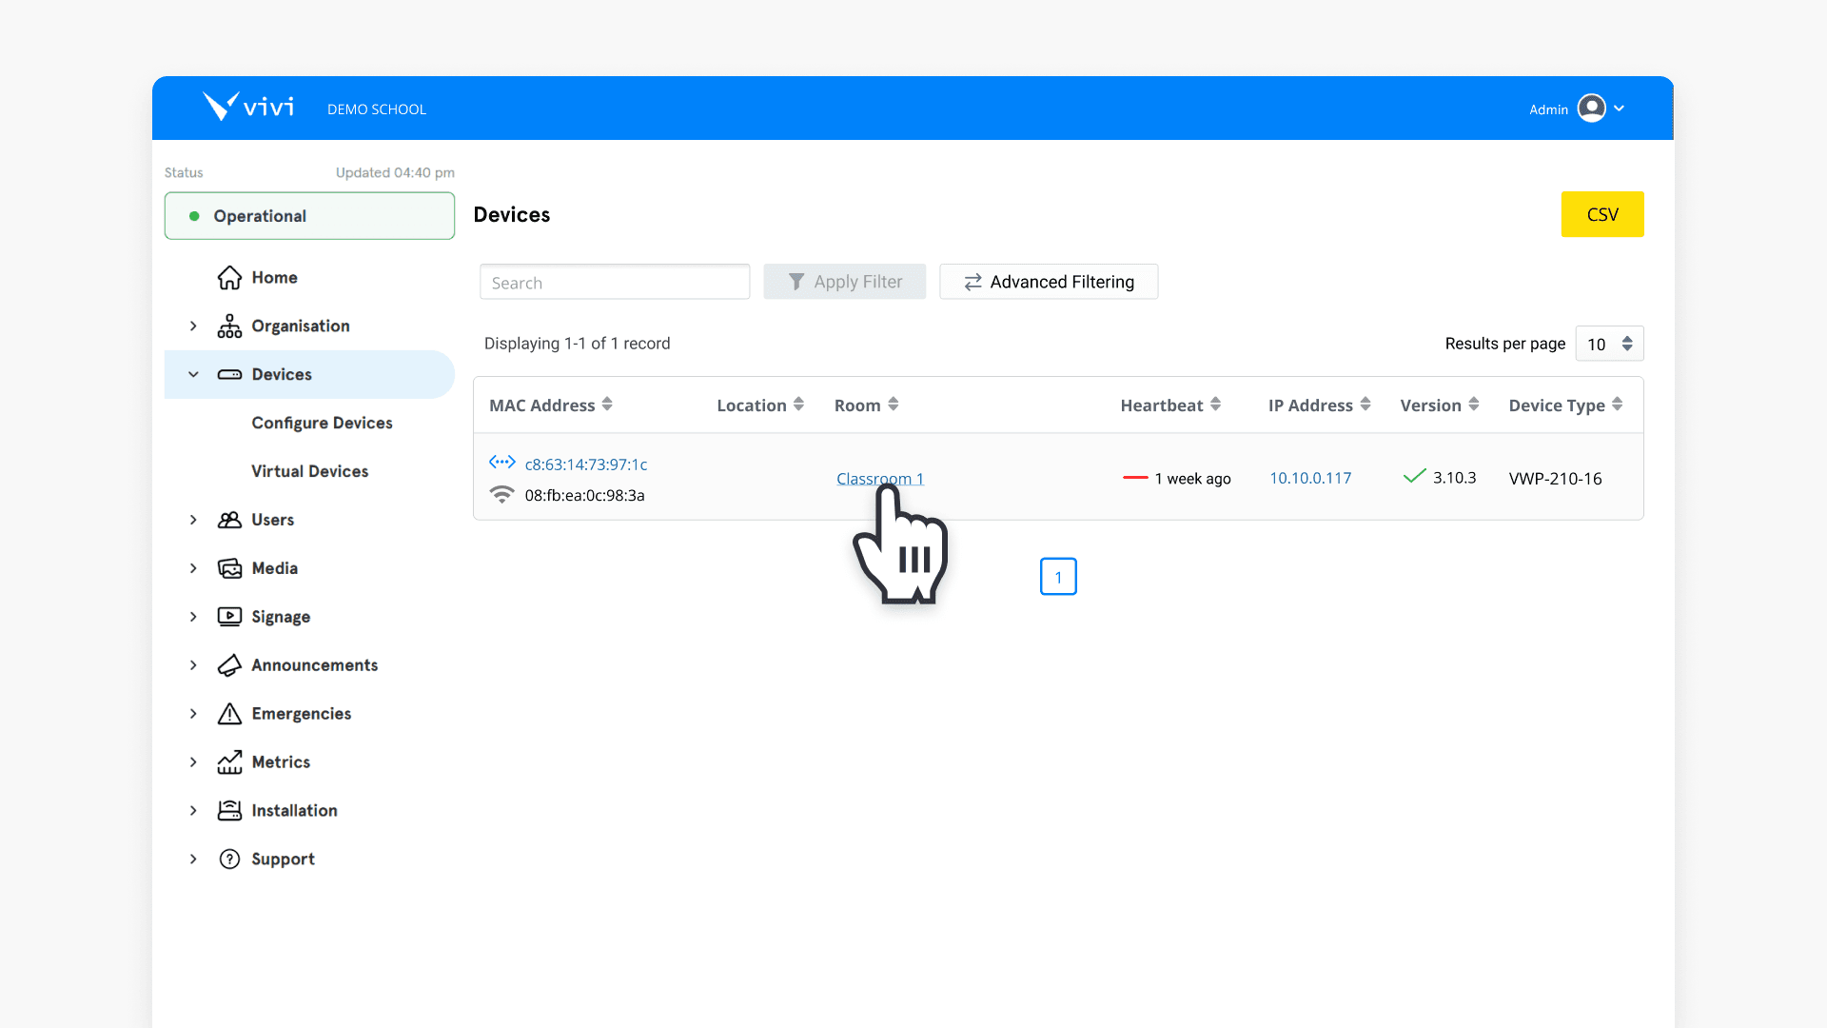Viewport: 1827px width, 1028px height.
Task: Click the Emergencies warning triangle icon
Action: (x=229, y=713)
